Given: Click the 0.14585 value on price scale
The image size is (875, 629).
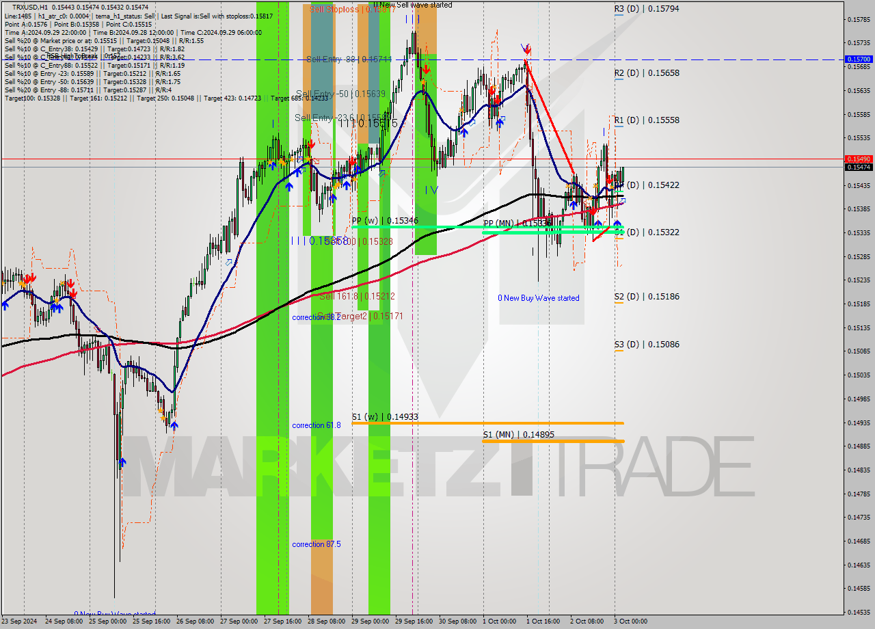Looking at the screenshot, I should click(859, 589).
